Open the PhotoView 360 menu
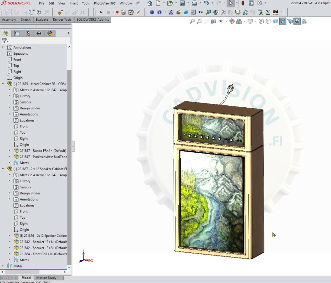 104,3
